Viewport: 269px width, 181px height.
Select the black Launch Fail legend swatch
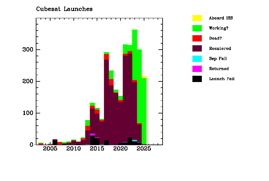pyautogui.click(x=197, y=79)
